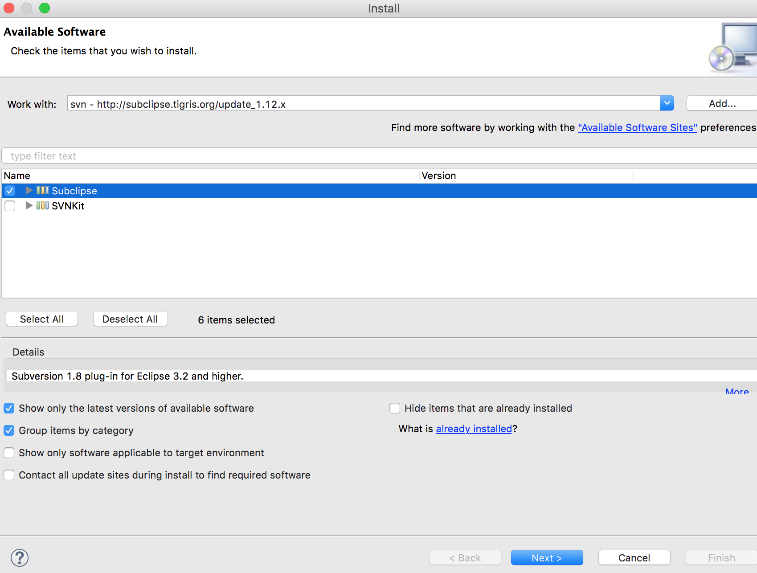Enable Contact all update sites option
The height and width of the screenshot is (573, 757).
[x=9, y=475]
